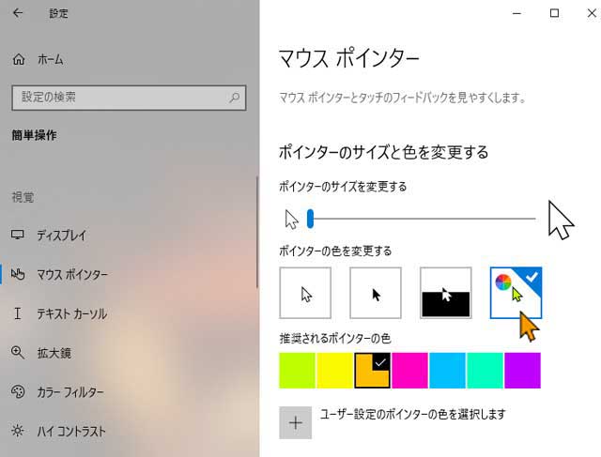Click the search magnifier icon
Viewport: 601px width, 457px height.
point(234,97)
